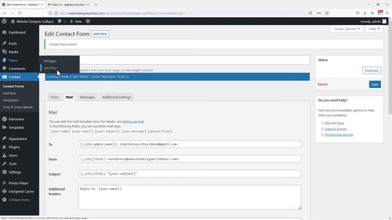Click the Presto Player sidebar icon
This screenshot has height=220, width=392.
coord(4,183)
